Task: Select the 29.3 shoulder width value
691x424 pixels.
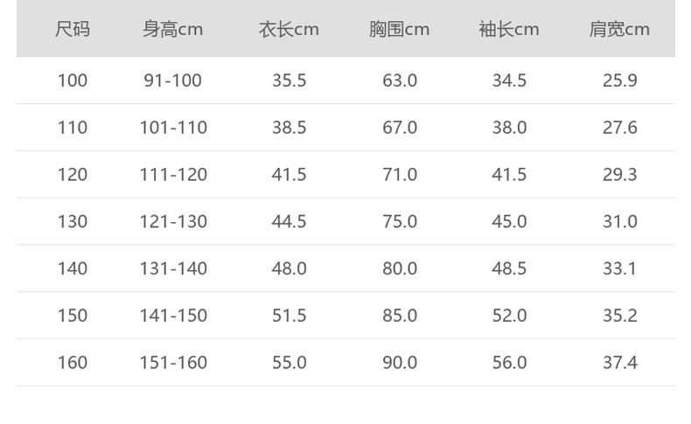Action: 619,175
